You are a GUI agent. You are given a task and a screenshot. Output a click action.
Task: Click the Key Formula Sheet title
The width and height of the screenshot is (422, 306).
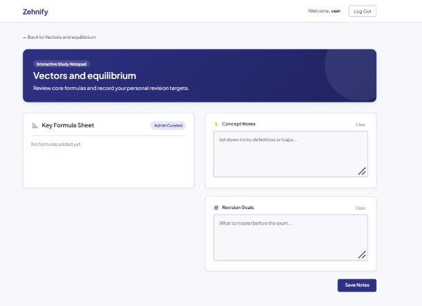pyautogui.click(x=68, y=125)
